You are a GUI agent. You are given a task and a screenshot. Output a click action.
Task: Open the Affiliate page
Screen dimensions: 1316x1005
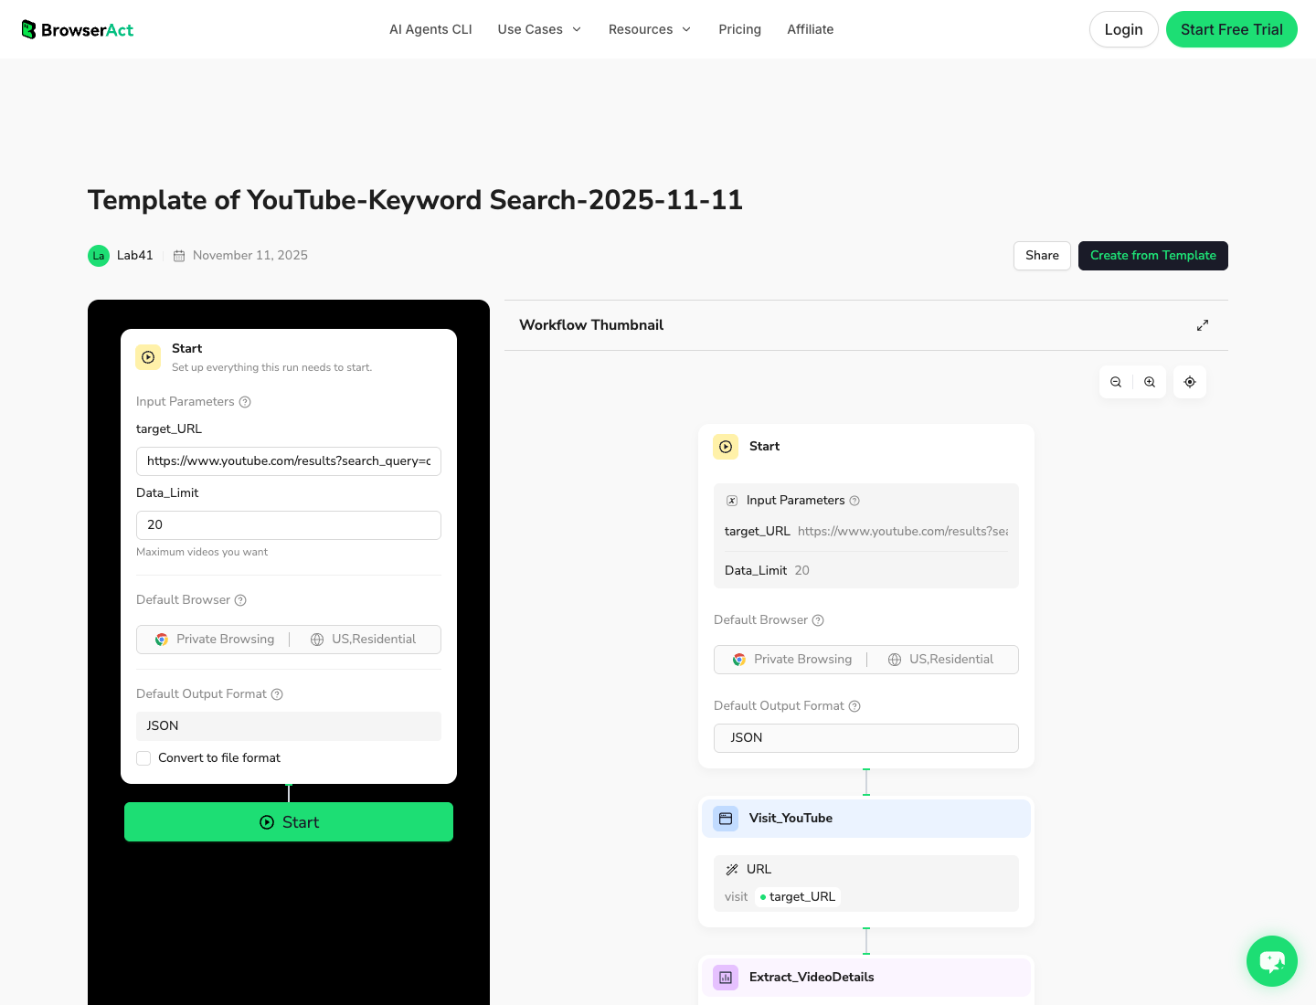click(x=810, y=29)
